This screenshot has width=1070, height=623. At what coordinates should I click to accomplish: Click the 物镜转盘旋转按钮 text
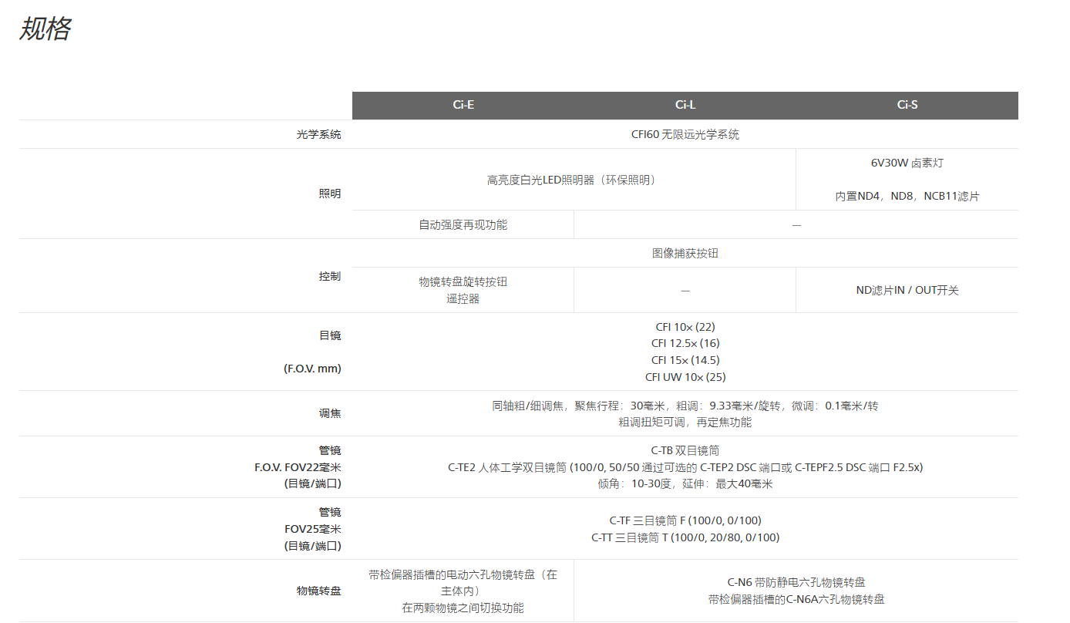pos(463,282)
